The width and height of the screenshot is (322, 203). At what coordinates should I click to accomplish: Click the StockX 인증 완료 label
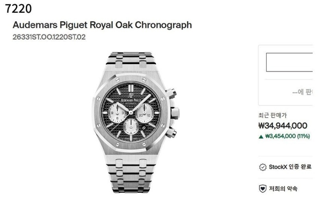point(290,167)
